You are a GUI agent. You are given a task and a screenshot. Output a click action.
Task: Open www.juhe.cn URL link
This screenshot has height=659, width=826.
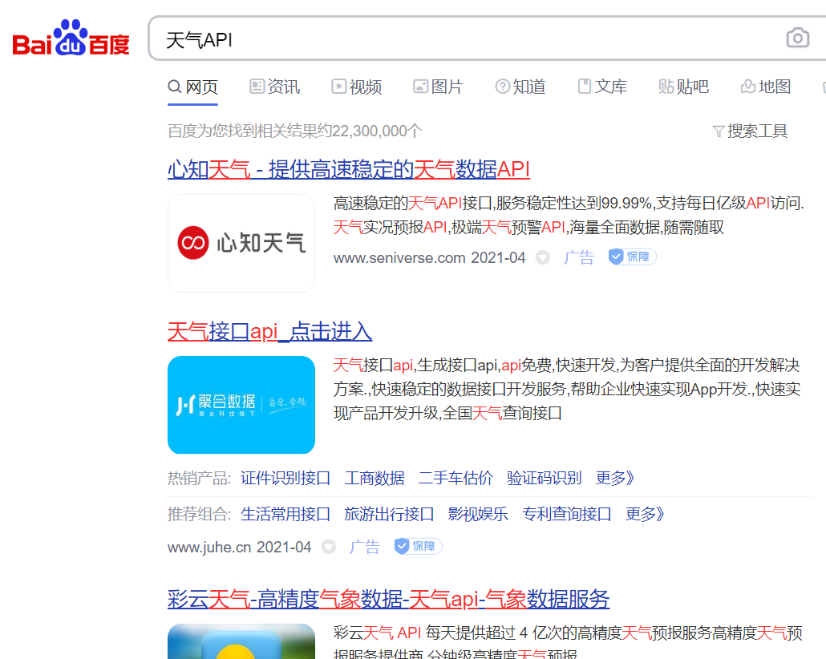click(x=209, y=548)
